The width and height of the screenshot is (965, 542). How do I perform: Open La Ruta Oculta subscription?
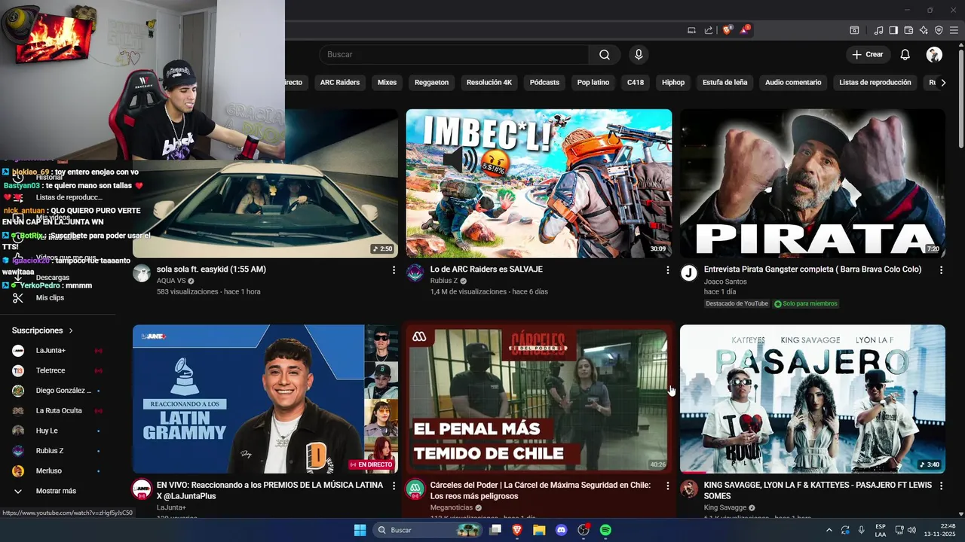(57, 411)
